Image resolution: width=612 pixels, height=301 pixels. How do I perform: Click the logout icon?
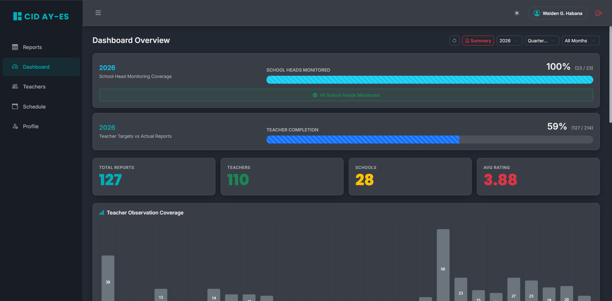599,13
